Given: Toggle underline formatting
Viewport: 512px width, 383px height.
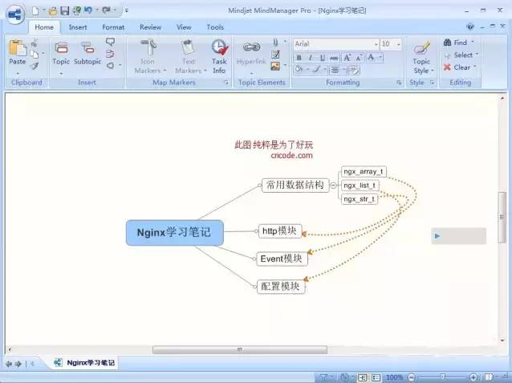Looking at the screenshot, I should [x=323, y=58].
